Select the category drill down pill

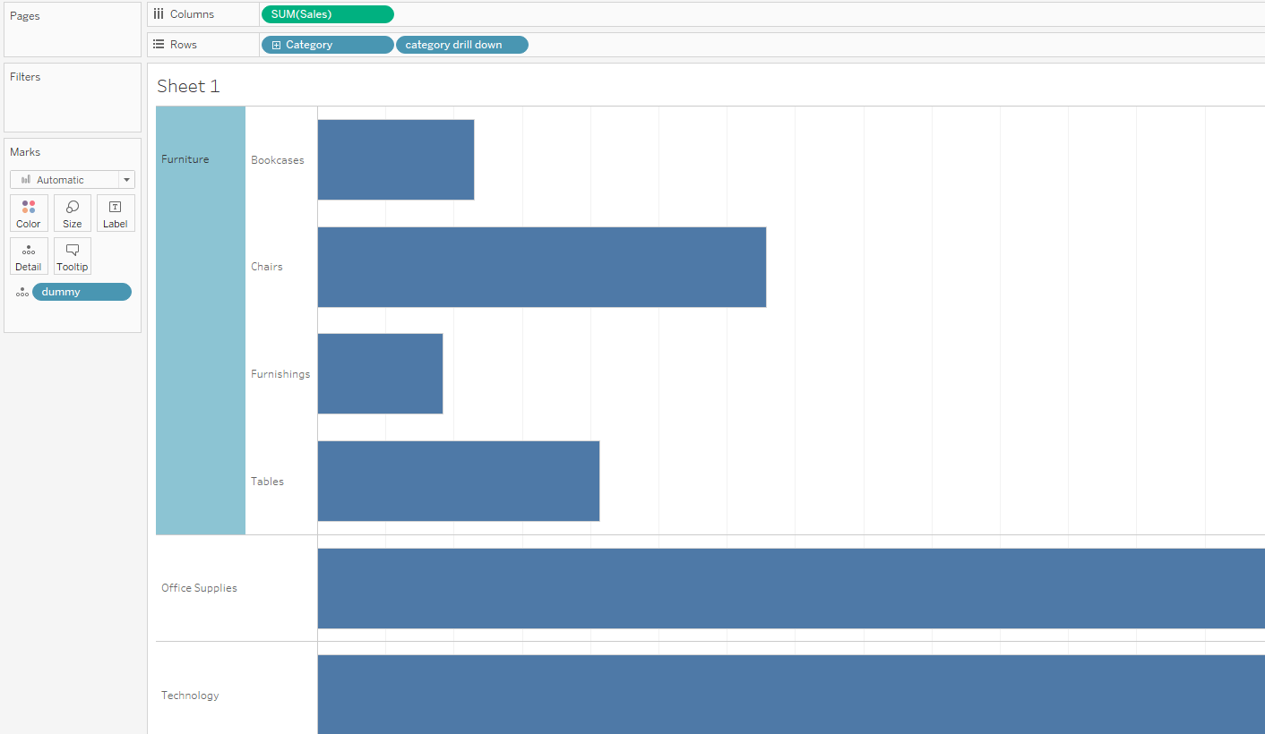click(x=462, y=45)
